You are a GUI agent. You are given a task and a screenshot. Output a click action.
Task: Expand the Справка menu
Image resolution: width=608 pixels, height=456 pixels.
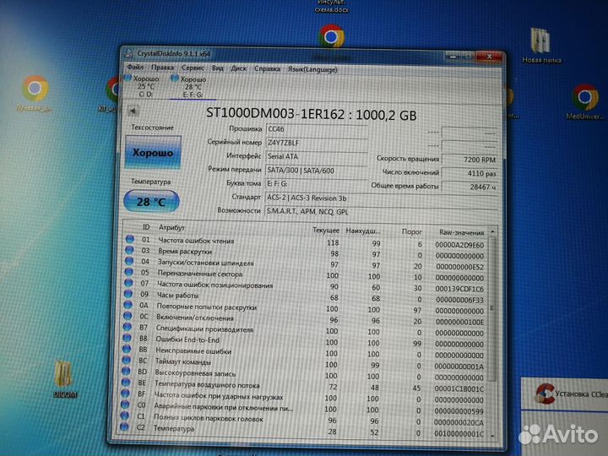coord(268,68)
